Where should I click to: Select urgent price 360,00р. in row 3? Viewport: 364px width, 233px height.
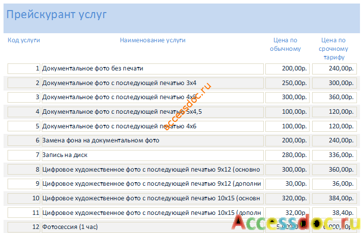click(334, 98)
